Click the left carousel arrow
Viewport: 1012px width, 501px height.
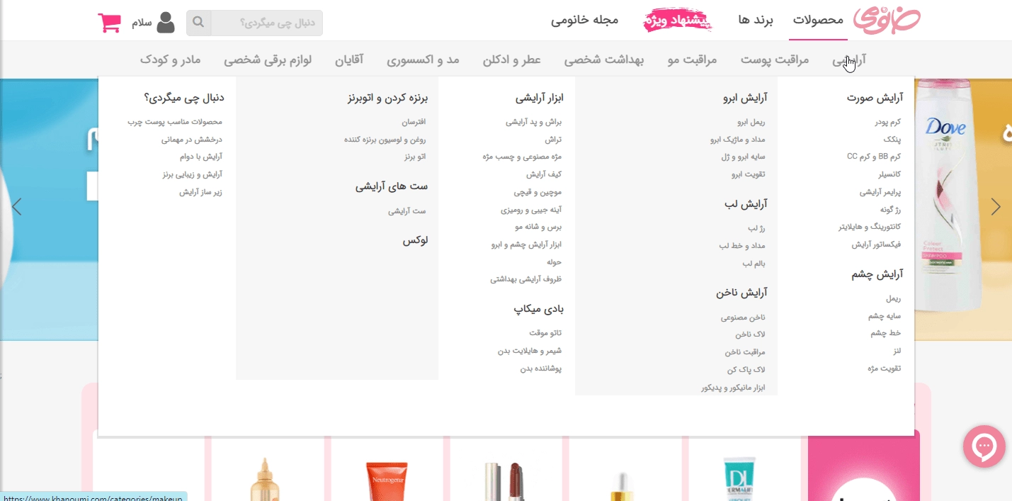pyautogui.click(x=16, y=206)
